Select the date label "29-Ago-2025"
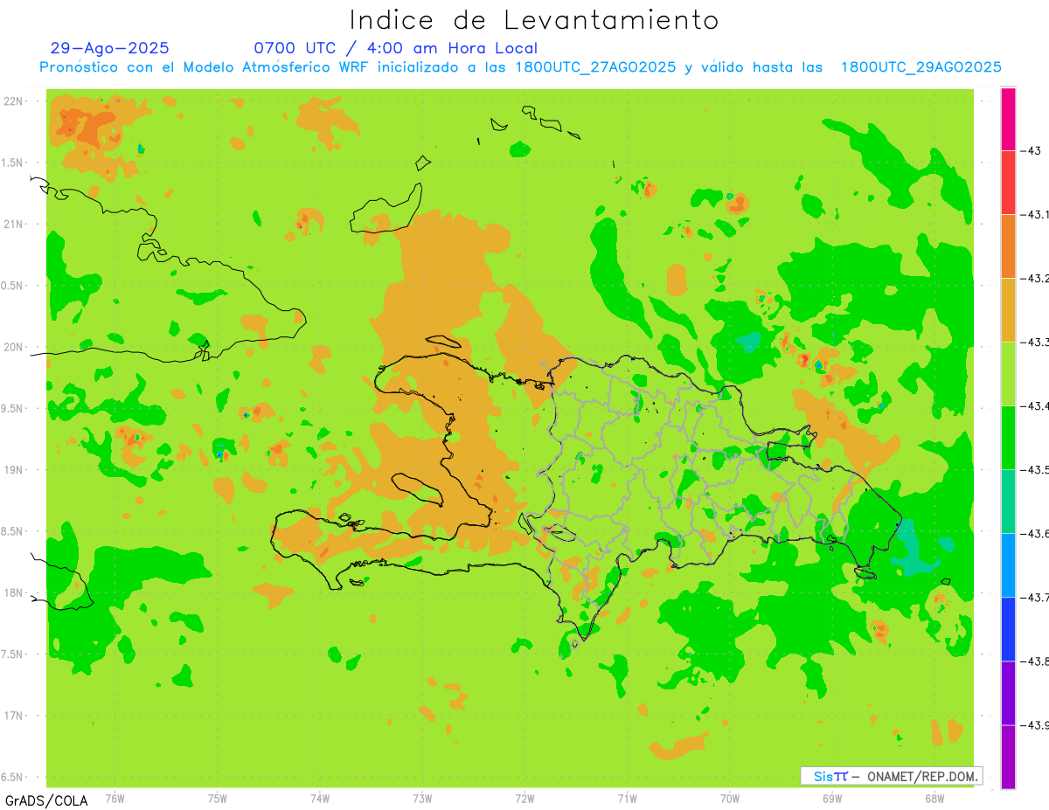Screen dimensions: 1049x810 coord(110,48)
